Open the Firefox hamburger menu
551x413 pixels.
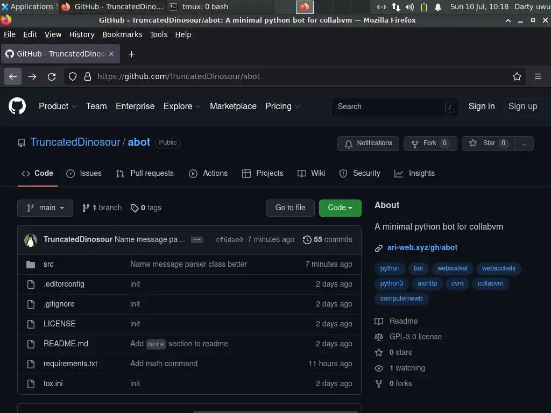pyautogui.click(x=538, y=76)
